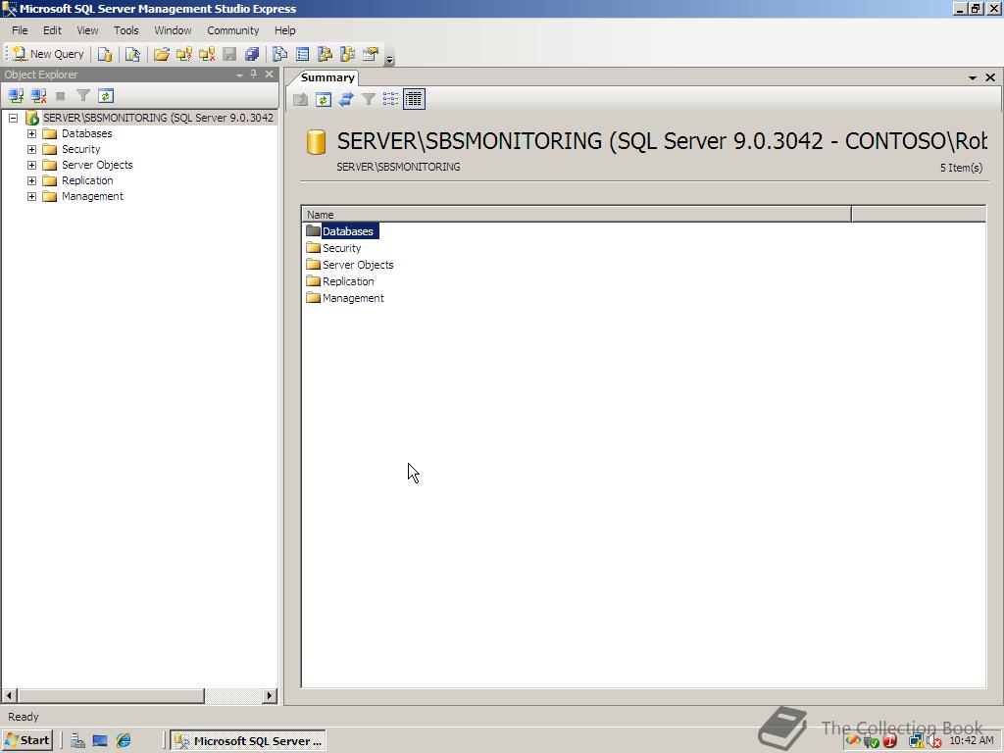Open the Community menu
Image resolution: width=1004 pixels, height=753 pixels.
[233, 30]
